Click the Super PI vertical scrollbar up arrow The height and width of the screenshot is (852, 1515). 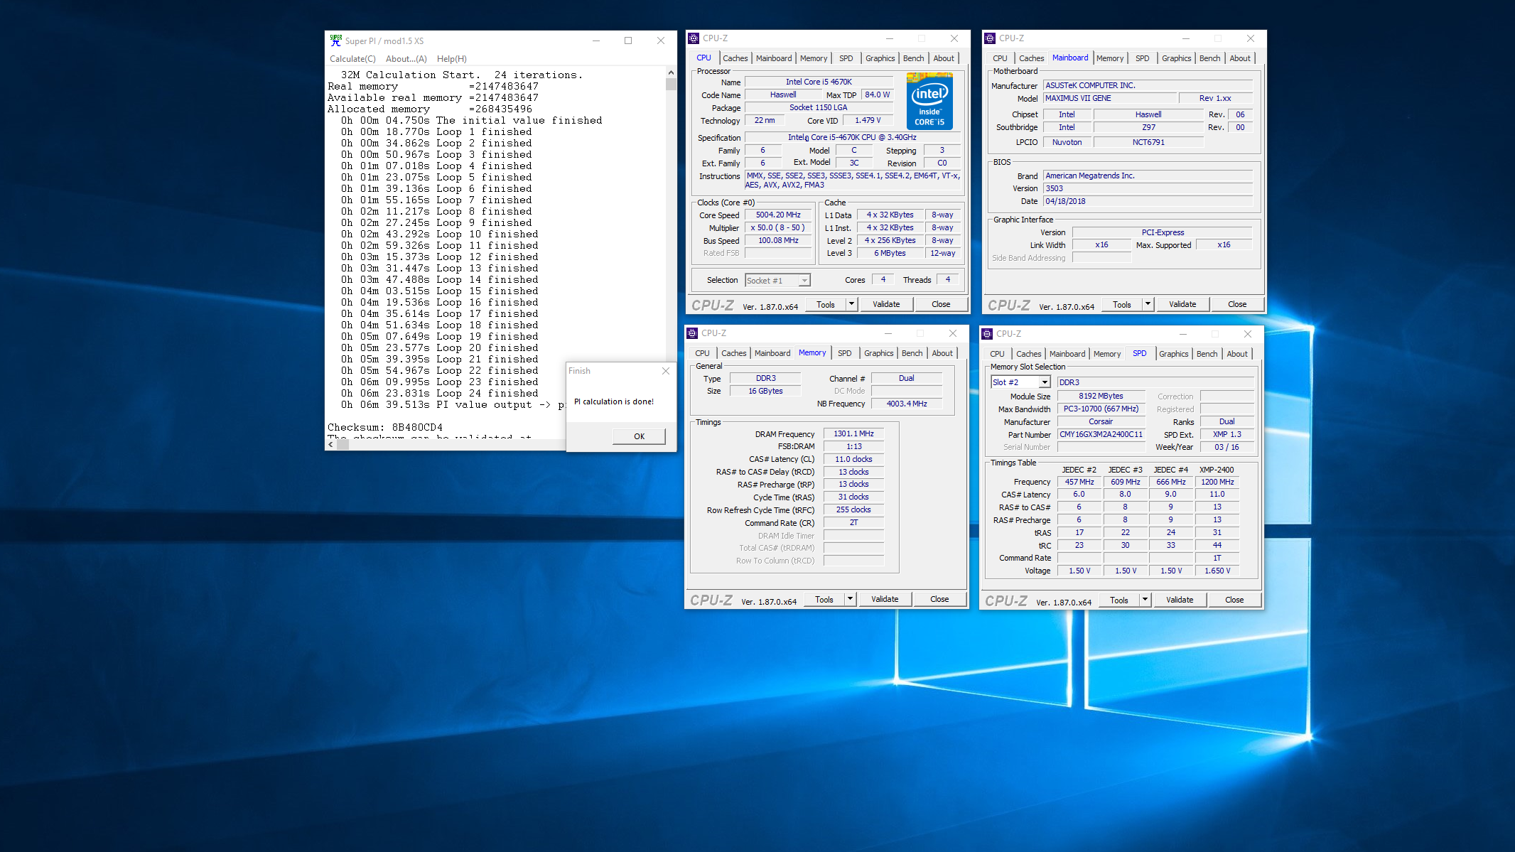tap(671, 72)
